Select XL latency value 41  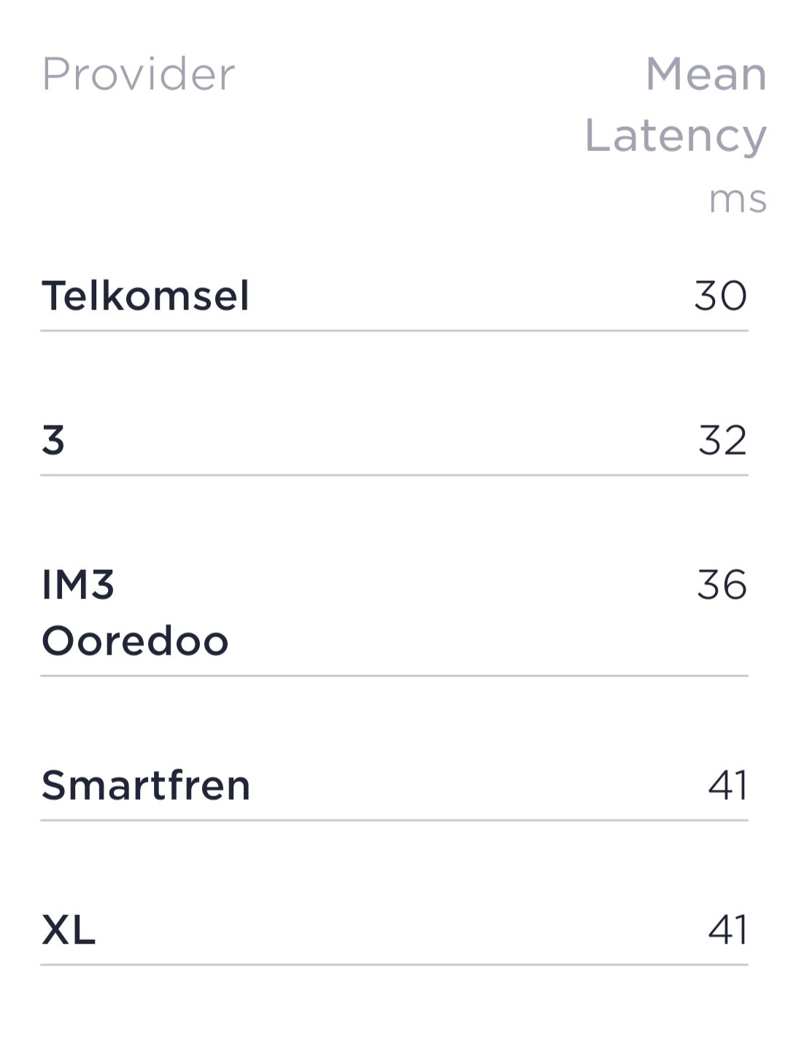(x=727, y=930)
